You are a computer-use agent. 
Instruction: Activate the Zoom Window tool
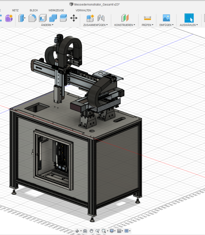(x=104, y=231)
